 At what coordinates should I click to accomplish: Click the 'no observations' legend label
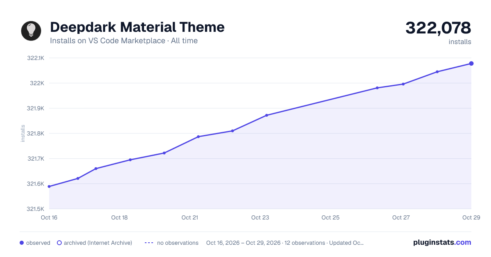[178, 243]
